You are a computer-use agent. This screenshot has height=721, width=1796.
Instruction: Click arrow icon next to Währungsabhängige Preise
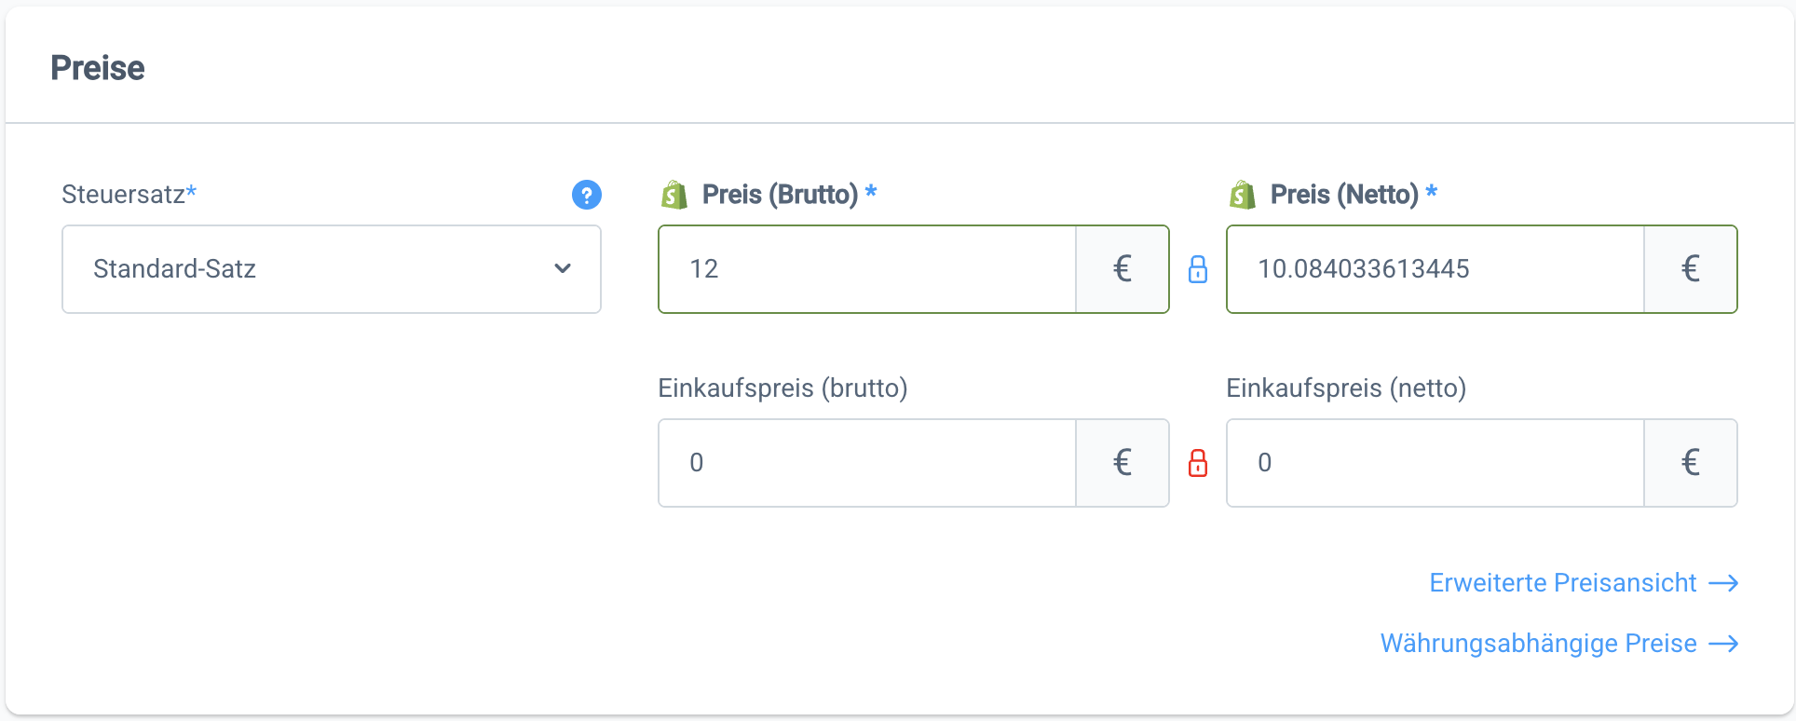pyautogui.click(x=1724, y=644)
